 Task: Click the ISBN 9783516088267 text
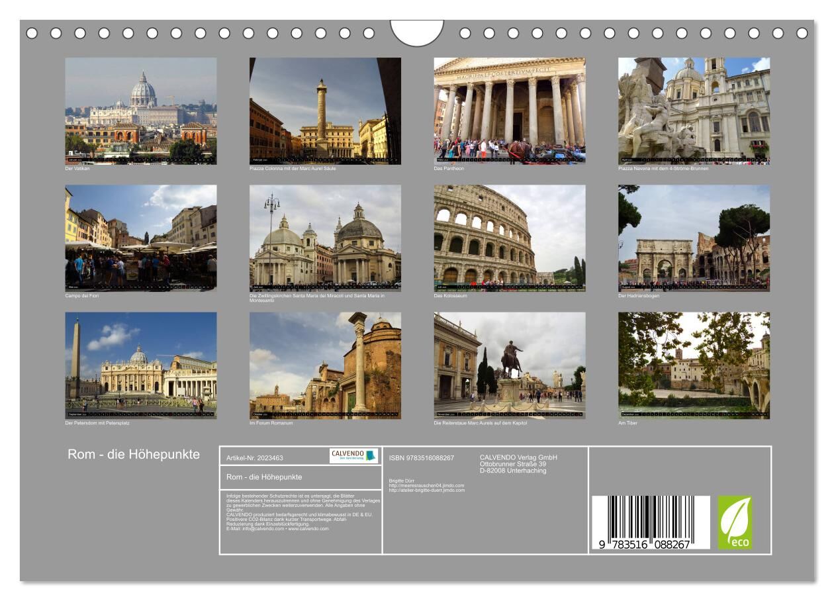(x=422, y=458)
